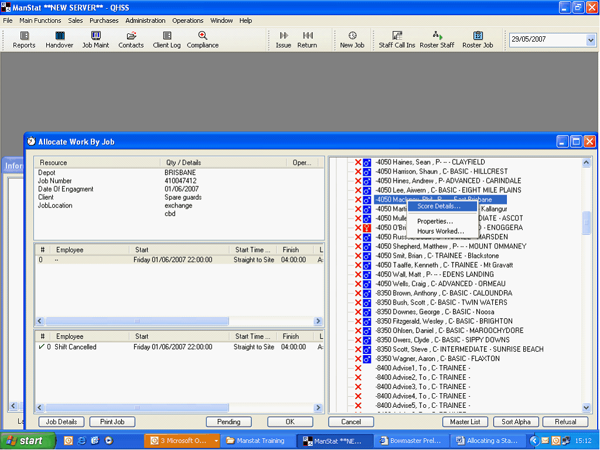Click checkmark on Shift Cancelled row
Viewport: 600px width, 450px height.
(x=41, y=347)
